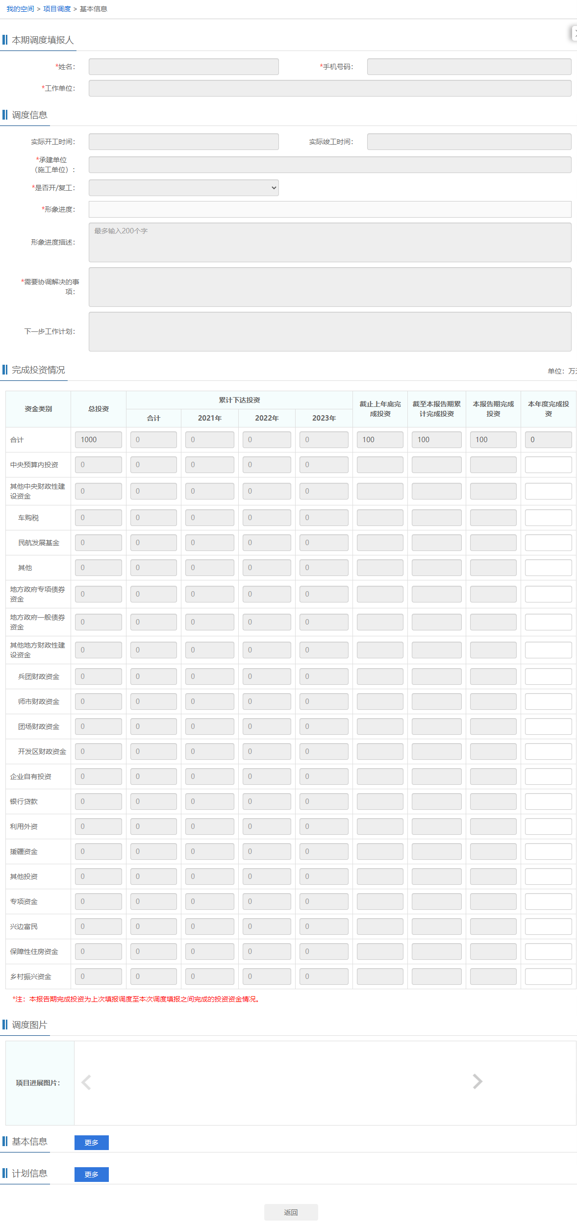
Task: Click 更多 button beside 计划信息
Action: tap(91, 1174)
